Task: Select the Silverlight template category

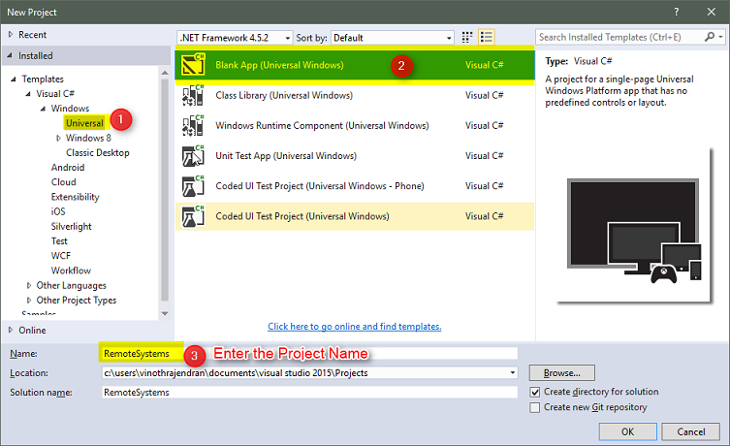Action: pyautogui.click(x=71, y=226)
